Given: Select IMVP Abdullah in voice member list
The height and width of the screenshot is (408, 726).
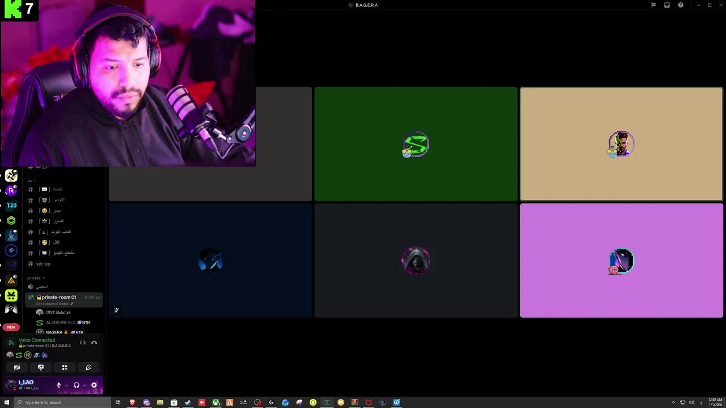Looking at the screenshot, I should 54,312.
